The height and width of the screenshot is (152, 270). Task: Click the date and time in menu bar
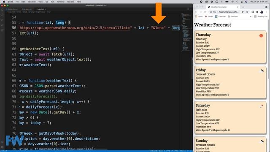pyautogui.click(x=258, y=2)
